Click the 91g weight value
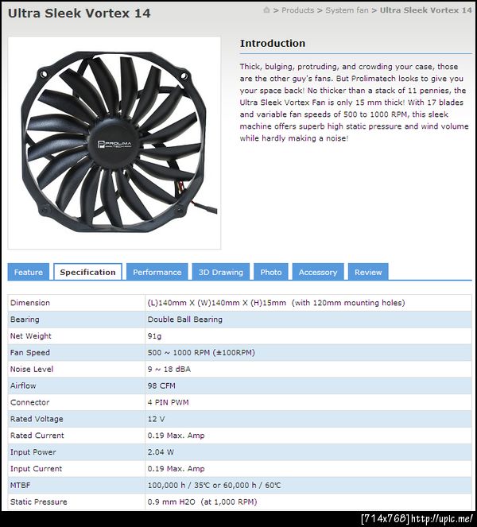 (154, 335)
